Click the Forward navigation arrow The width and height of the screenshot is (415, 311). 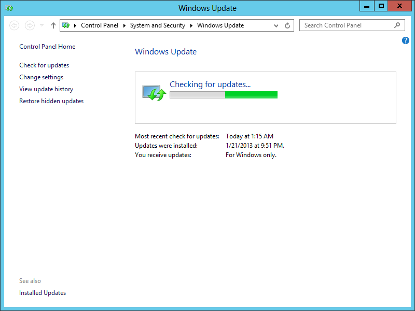click(30, 25)
